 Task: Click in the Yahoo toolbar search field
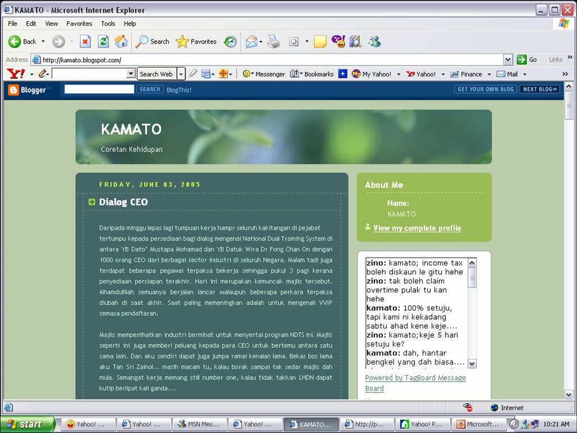coord(89,74)
